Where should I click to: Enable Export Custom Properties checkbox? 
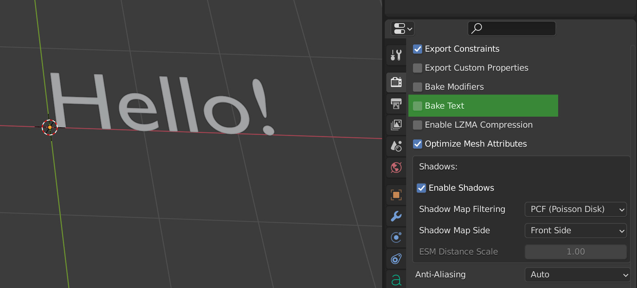coord(418,68)
